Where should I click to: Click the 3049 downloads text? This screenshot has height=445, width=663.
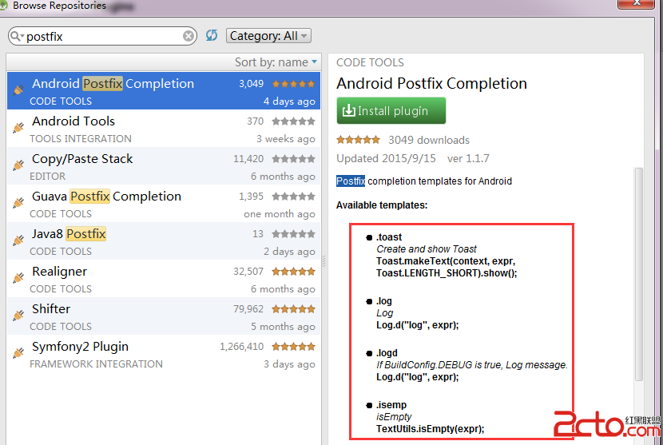coord(429,140)
